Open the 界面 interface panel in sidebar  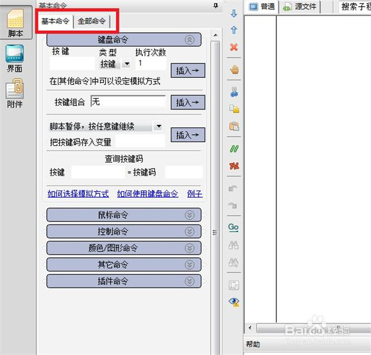pyautogui.click(x=15, y=59)
